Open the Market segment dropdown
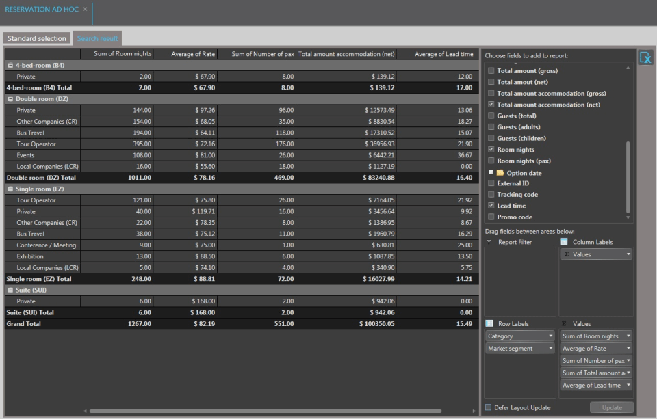 click(550, 349)
